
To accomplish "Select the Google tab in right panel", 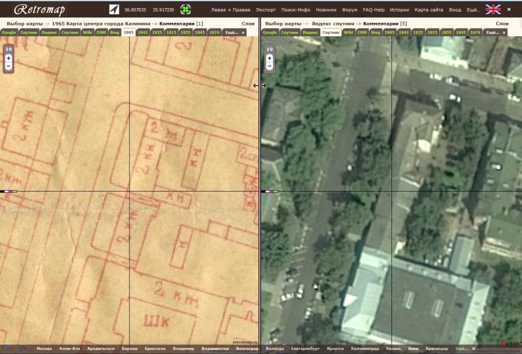I will pos(270,33).
